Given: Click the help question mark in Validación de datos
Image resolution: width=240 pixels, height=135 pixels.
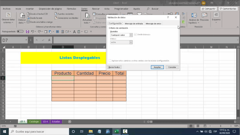Looking at the screenshot, I should pos(168,17).
